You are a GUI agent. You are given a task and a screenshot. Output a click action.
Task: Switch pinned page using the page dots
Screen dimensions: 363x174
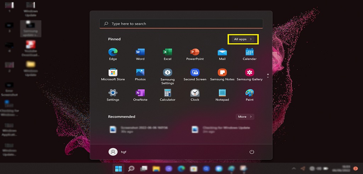coord(268,76)
